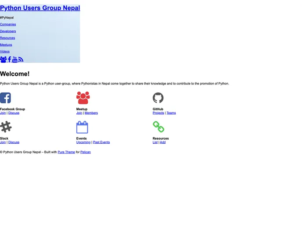Click the Slack section label

(x=4, y=138)
